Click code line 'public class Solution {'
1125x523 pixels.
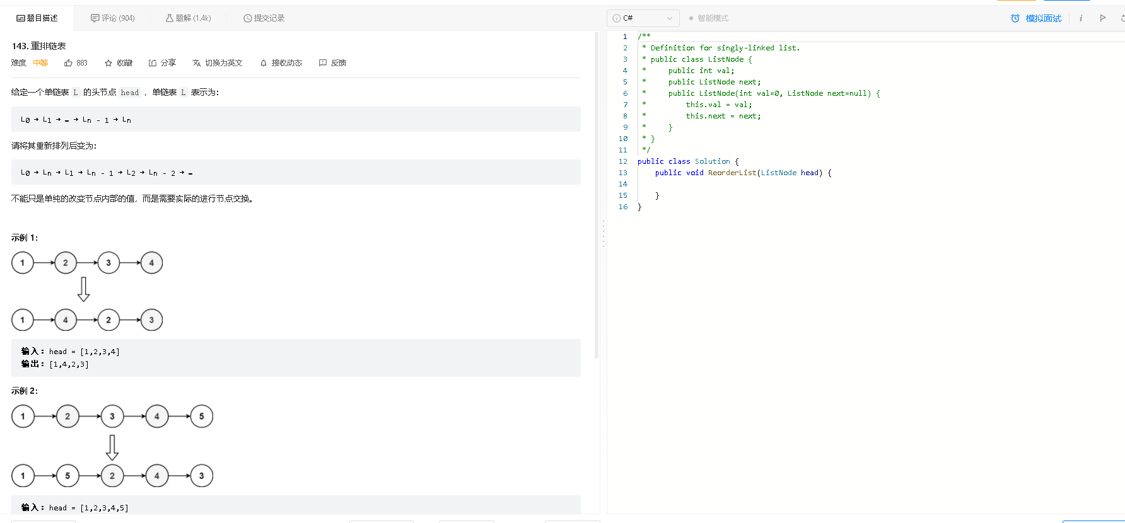pyautogui.click(x=688, y=161)
